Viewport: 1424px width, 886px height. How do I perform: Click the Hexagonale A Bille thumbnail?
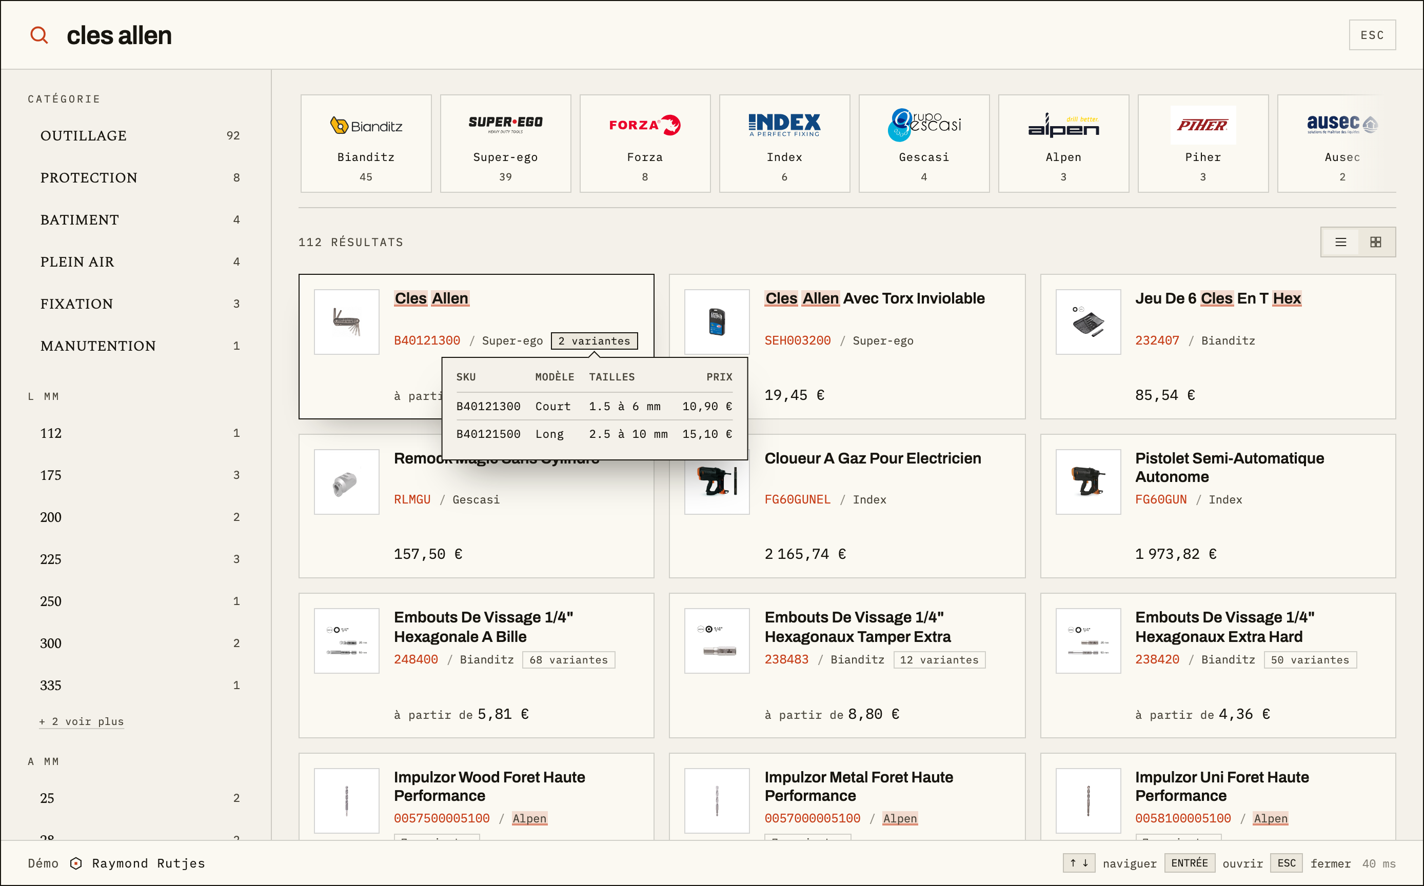pos(346,640)
